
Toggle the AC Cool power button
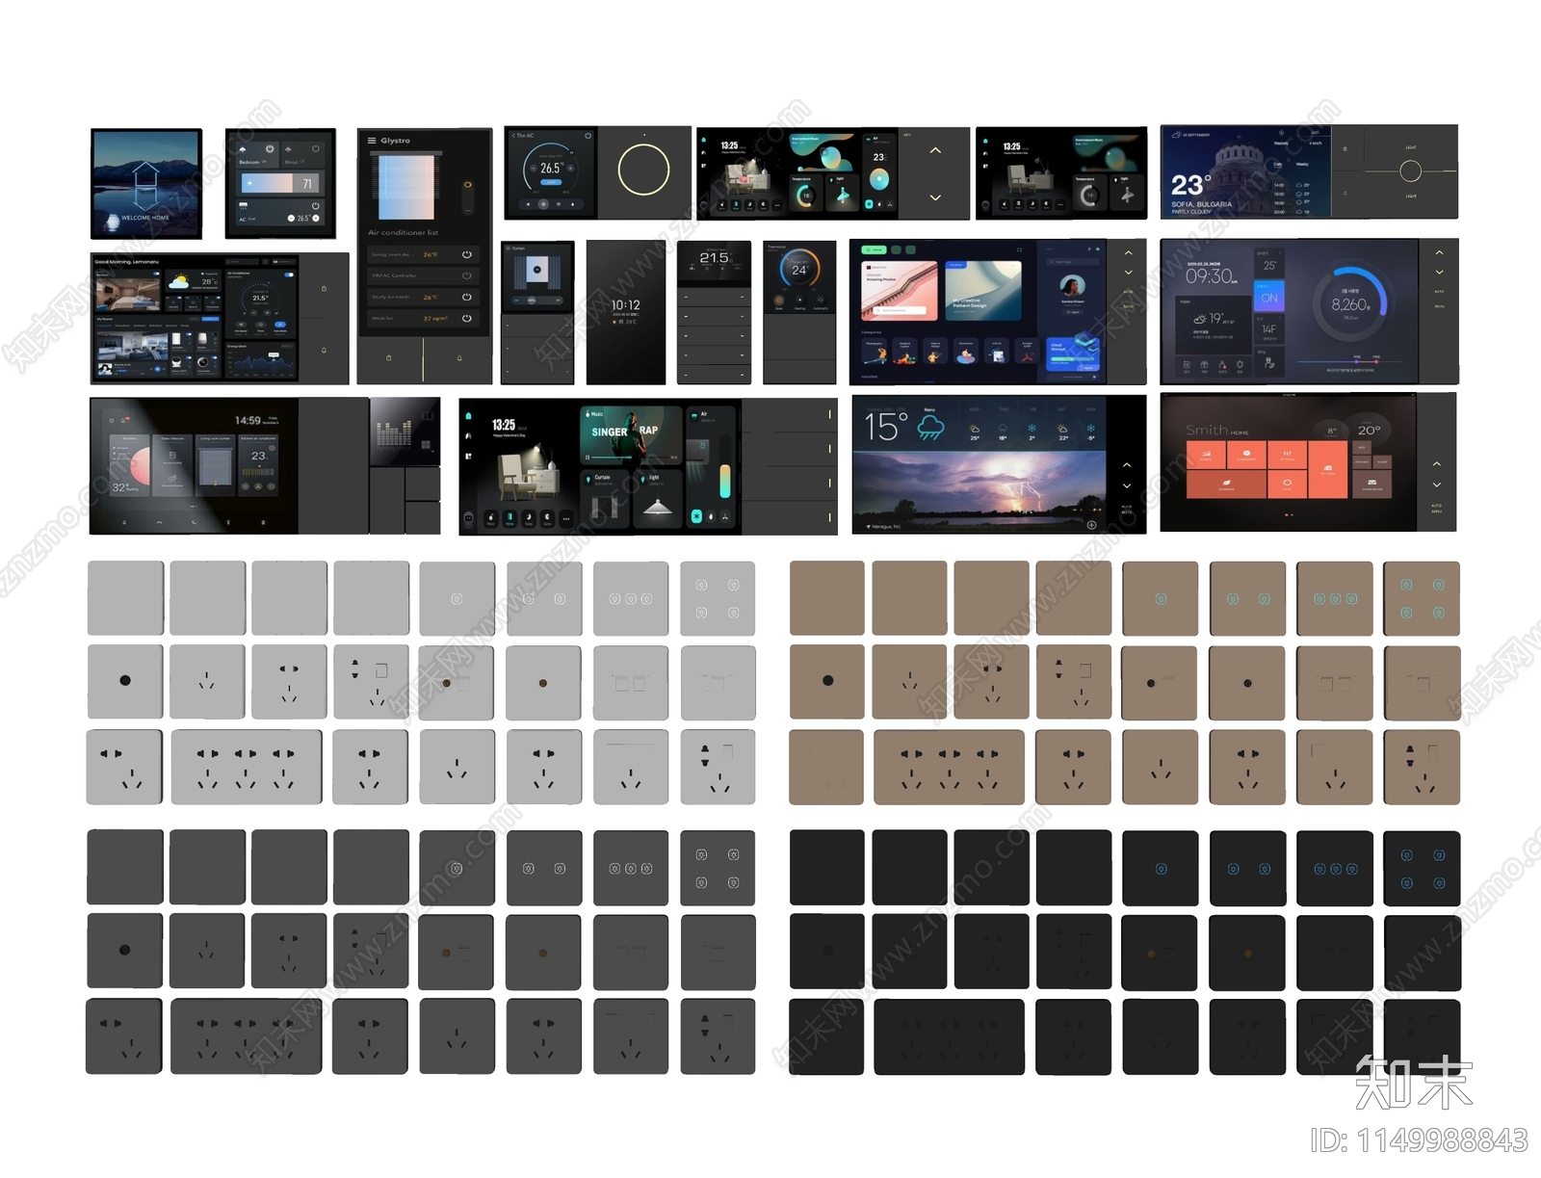pyautogui.click(x=315, y=206)
